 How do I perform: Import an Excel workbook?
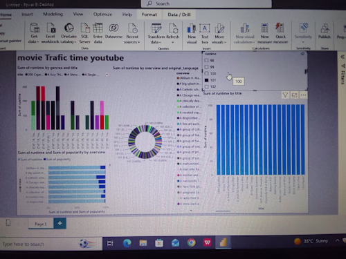point(51,33)
